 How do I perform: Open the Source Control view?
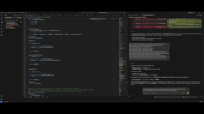(x=1, y=22)
